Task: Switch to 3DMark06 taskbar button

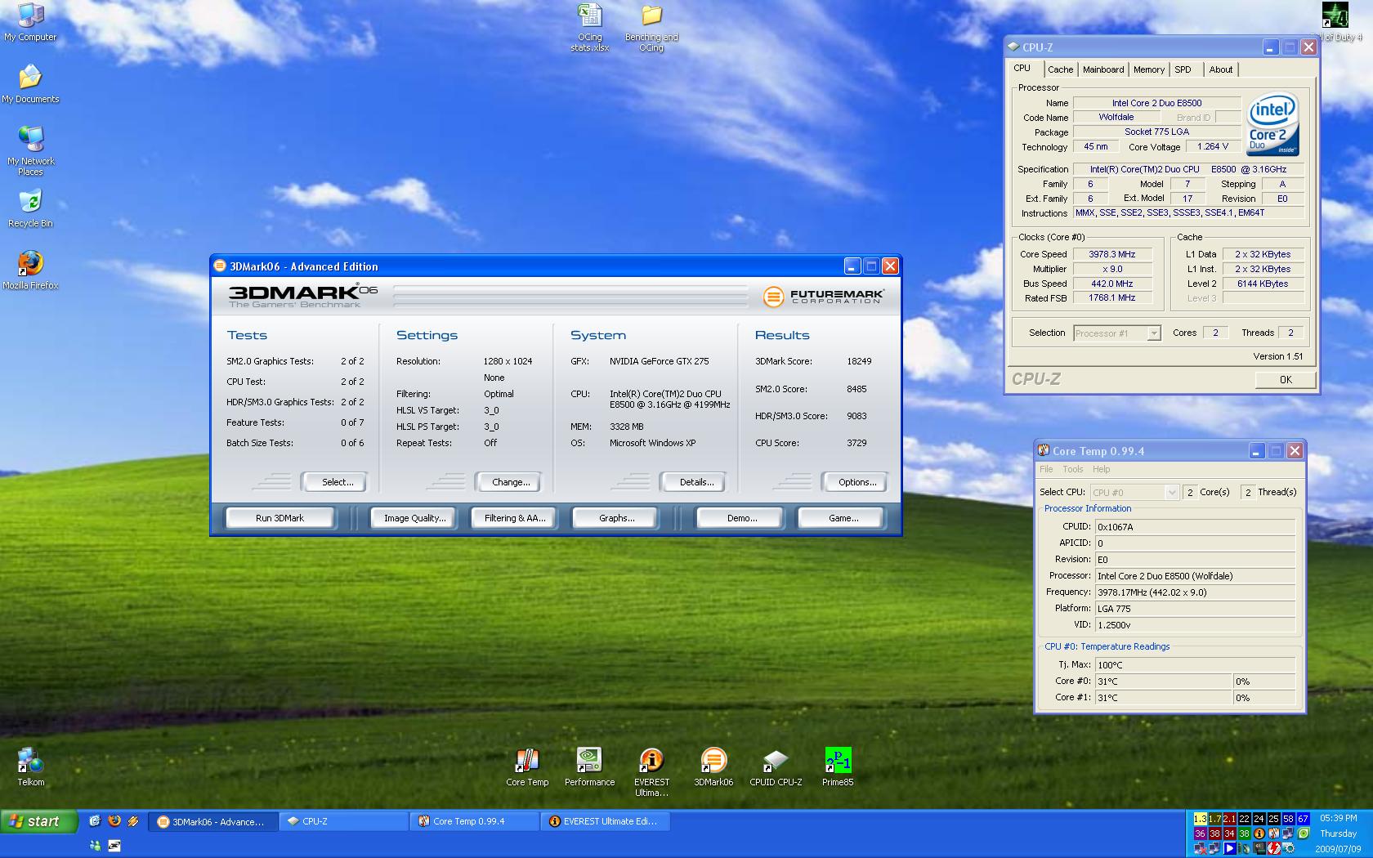Action: click(x=212, y=821)
